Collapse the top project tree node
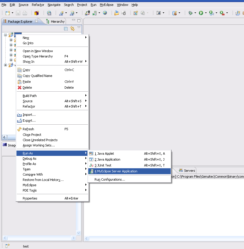244x249 pixels. pos(5,35)
